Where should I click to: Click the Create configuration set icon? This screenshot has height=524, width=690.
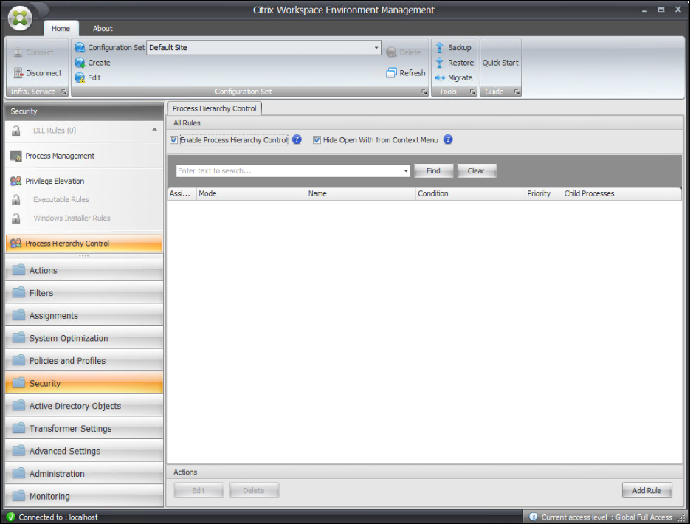tap(80, 63)
